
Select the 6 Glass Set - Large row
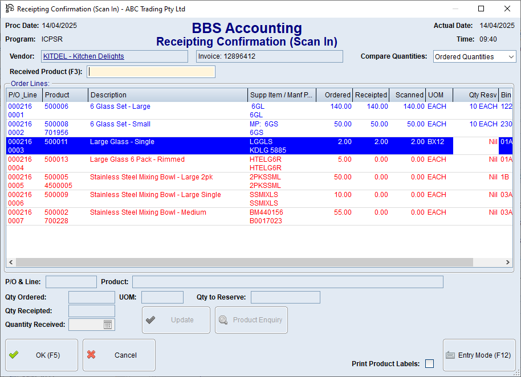click(120, 106)
